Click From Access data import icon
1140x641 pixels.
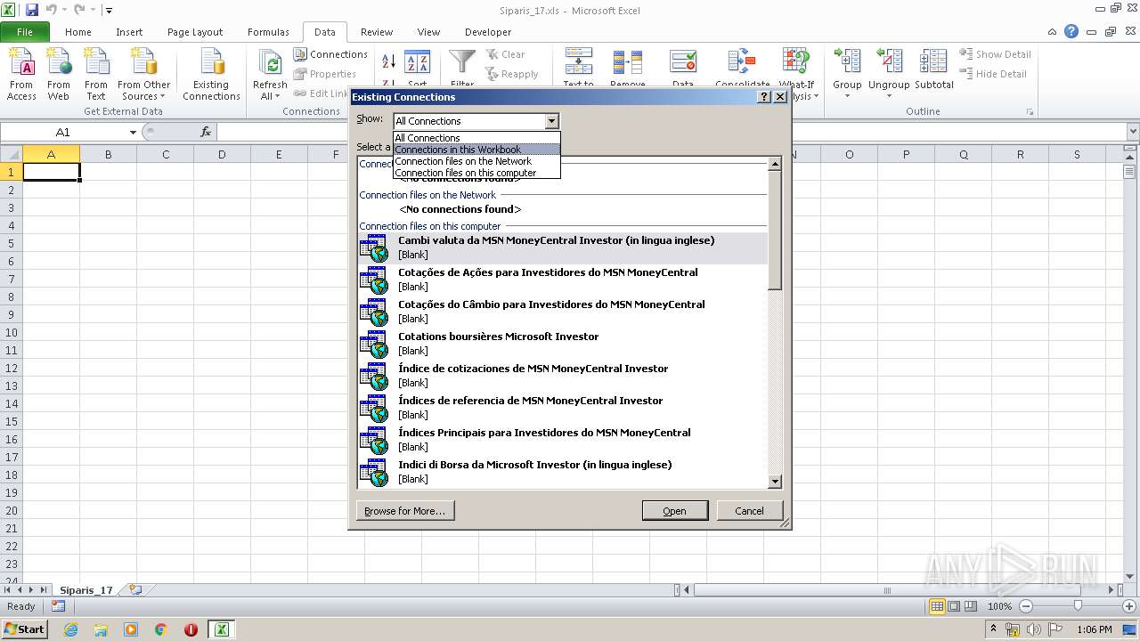pyautogui.click(x=21, y=75)
